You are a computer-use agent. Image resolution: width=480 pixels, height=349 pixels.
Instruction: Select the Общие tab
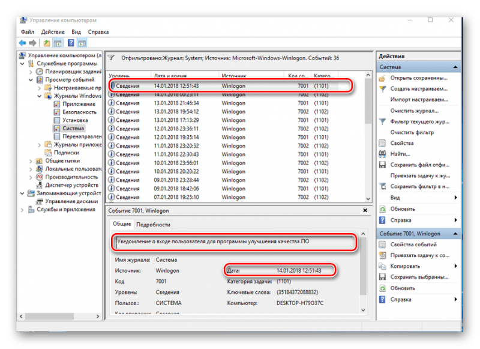click(x=122, y=224)
